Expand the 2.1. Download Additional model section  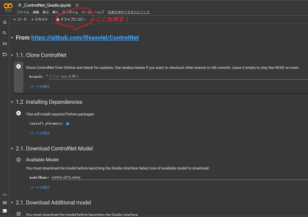pyautogui.click(x=12, y=203)
